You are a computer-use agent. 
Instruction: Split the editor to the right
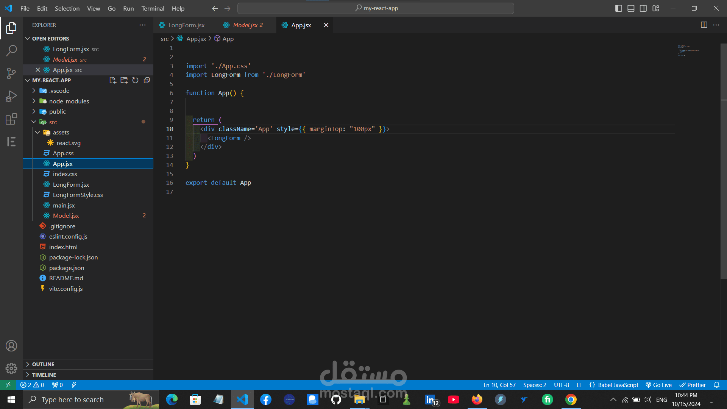(x=704, y=25)
